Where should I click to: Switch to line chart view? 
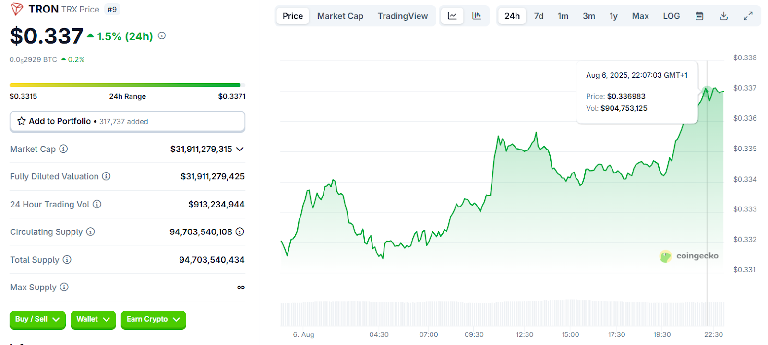[x=452, y=16]
